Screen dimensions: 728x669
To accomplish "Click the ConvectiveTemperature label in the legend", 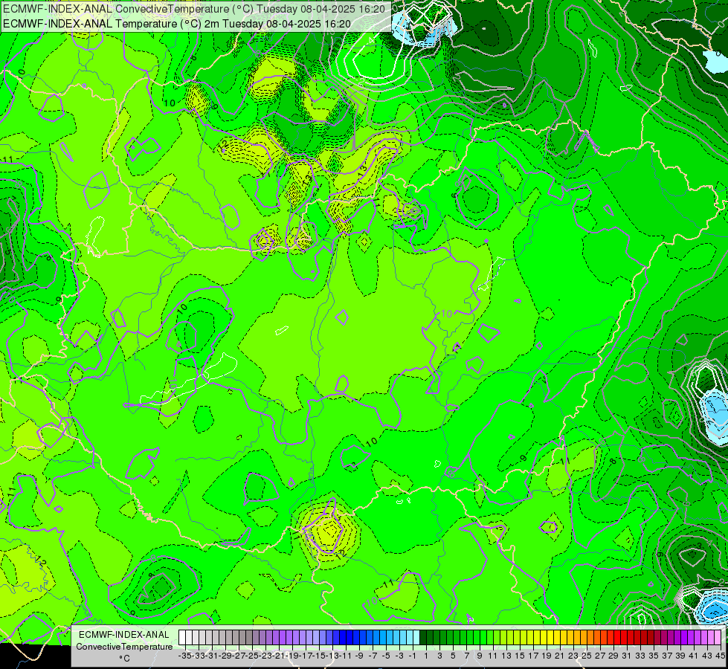I will pyautogui.click(x=124, y=647).
